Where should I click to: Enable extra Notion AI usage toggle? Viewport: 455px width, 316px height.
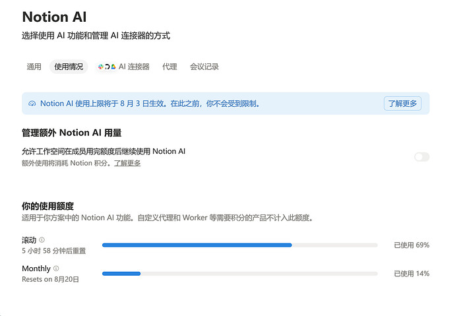(421, 157)
